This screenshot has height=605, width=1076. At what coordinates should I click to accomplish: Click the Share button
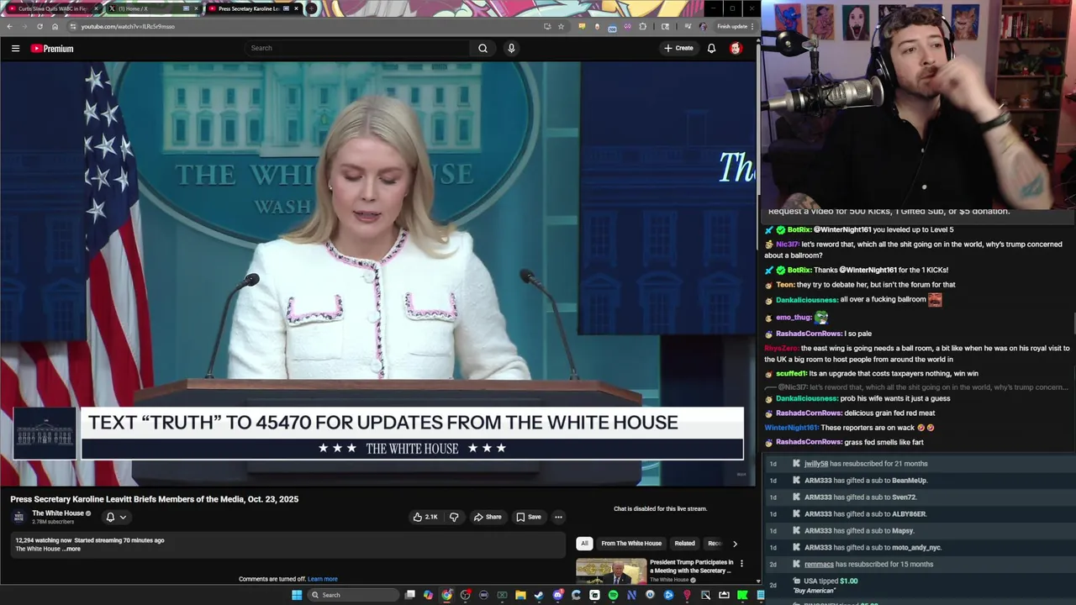click(487, 517)
